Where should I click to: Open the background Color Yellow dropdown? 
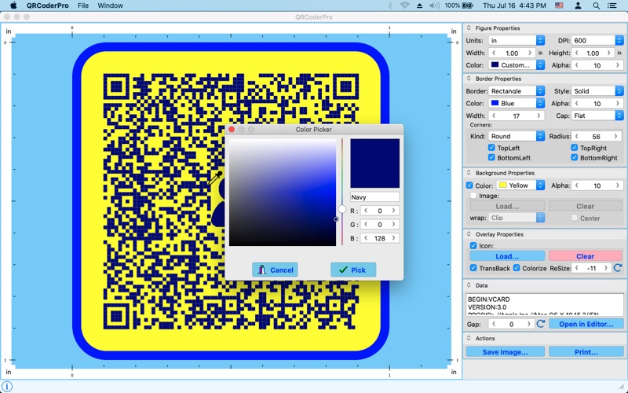pos(520,185)
